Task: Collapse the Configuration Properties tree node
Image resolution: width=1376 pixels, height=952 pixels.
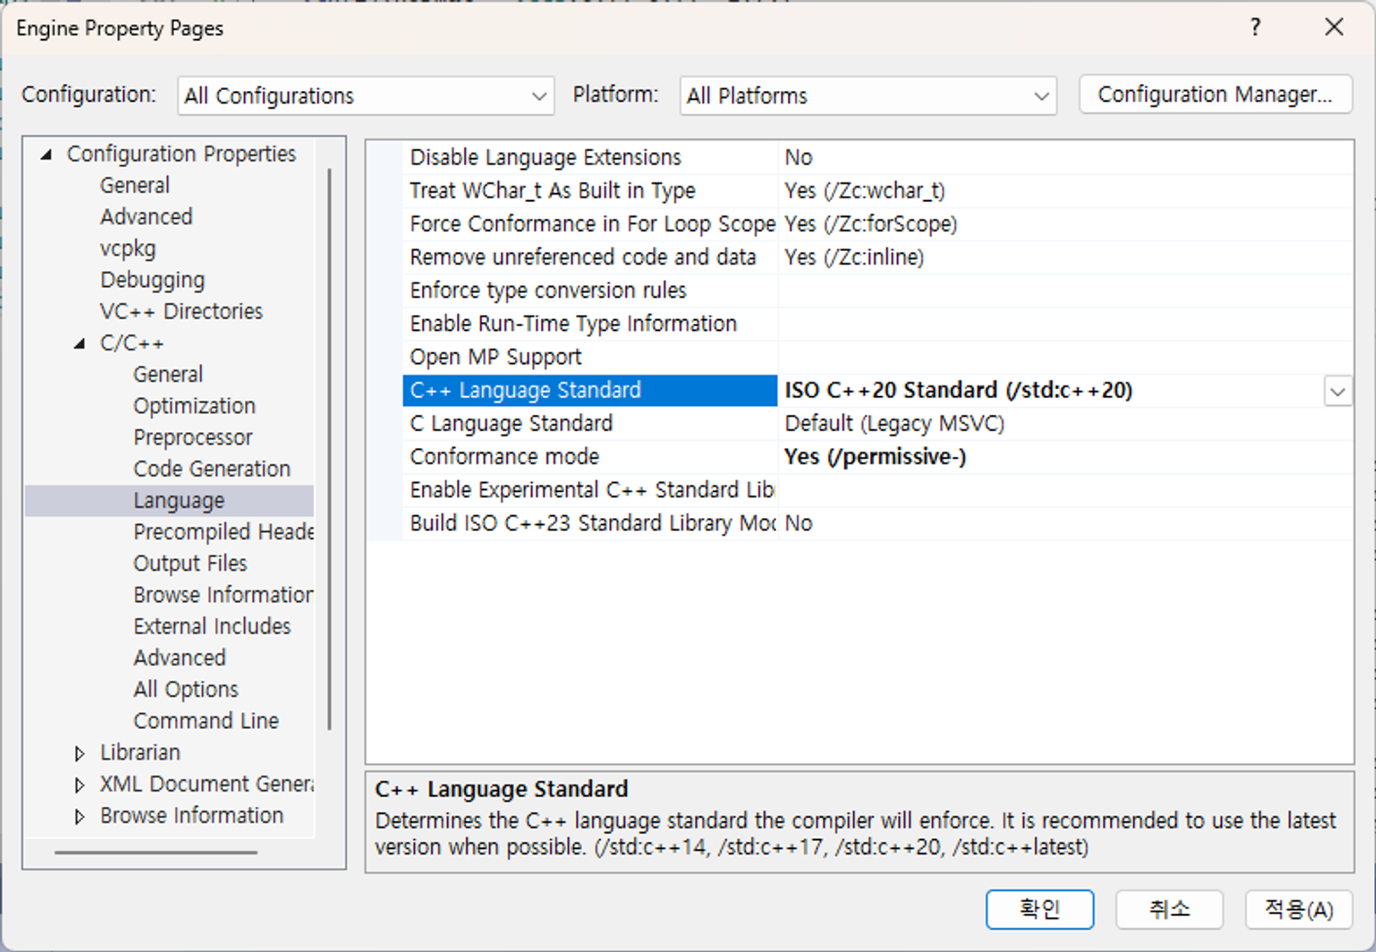Action: click(46, 154)
